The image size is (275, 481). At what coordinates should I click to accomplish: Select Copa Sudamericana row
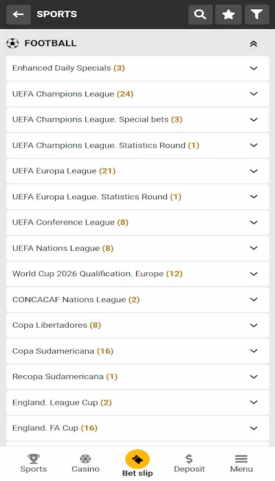pyautogui.click(x=137, y=351)
